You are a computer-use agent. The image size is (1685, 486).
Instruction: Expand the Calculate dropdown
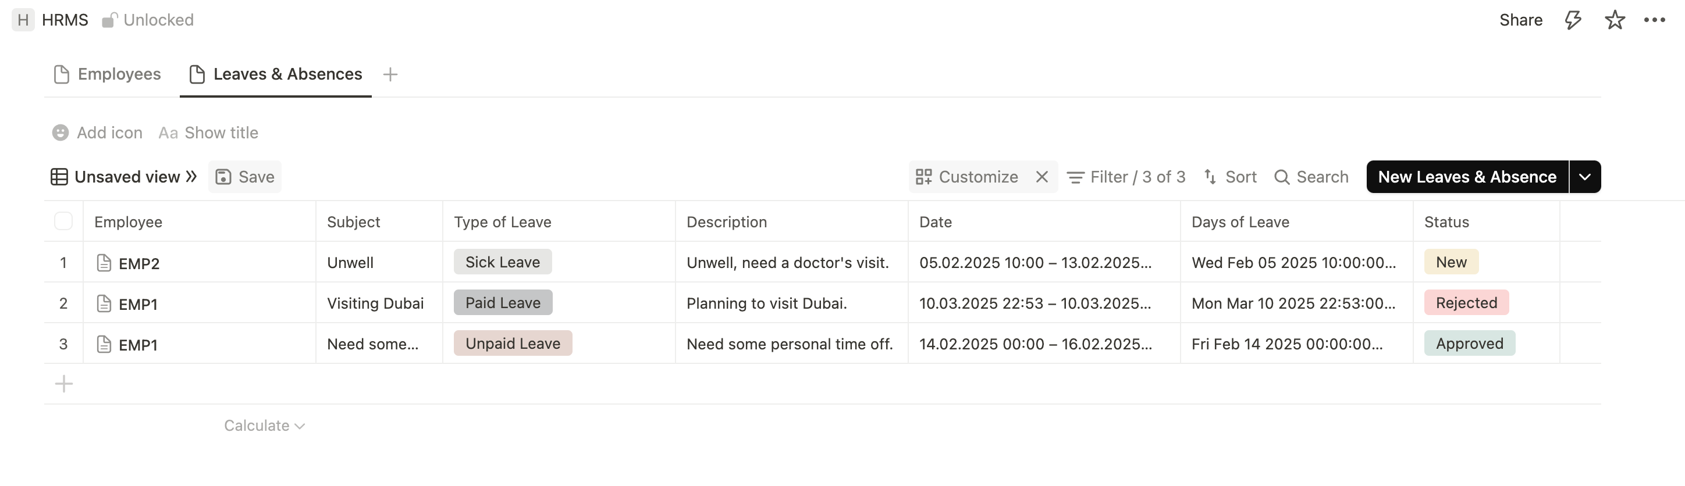point(264,426)
